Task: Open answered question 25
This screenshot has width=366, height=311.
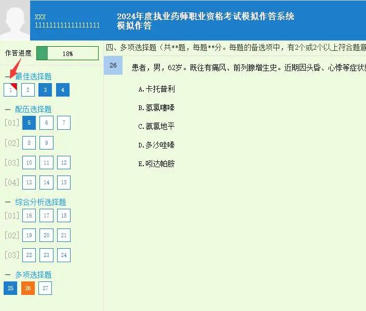Action: tap(10, 288)
